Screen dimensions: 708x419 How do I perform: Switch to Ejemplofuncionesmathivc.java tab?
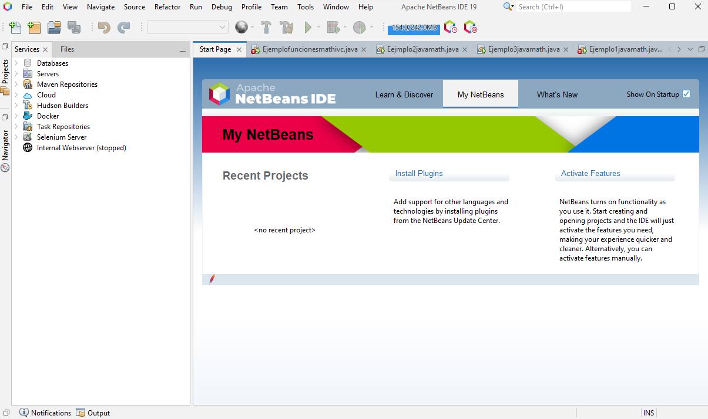[310, 49]
